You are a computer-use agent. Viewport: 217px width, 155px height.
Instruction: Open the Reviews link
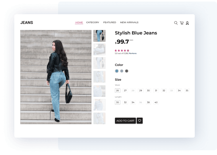pyautogui.click(x=133, y=53)
